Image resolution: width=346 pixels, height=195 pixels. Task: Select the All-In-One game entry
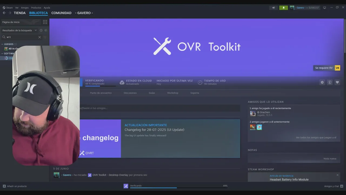click(x=11, y=49)
